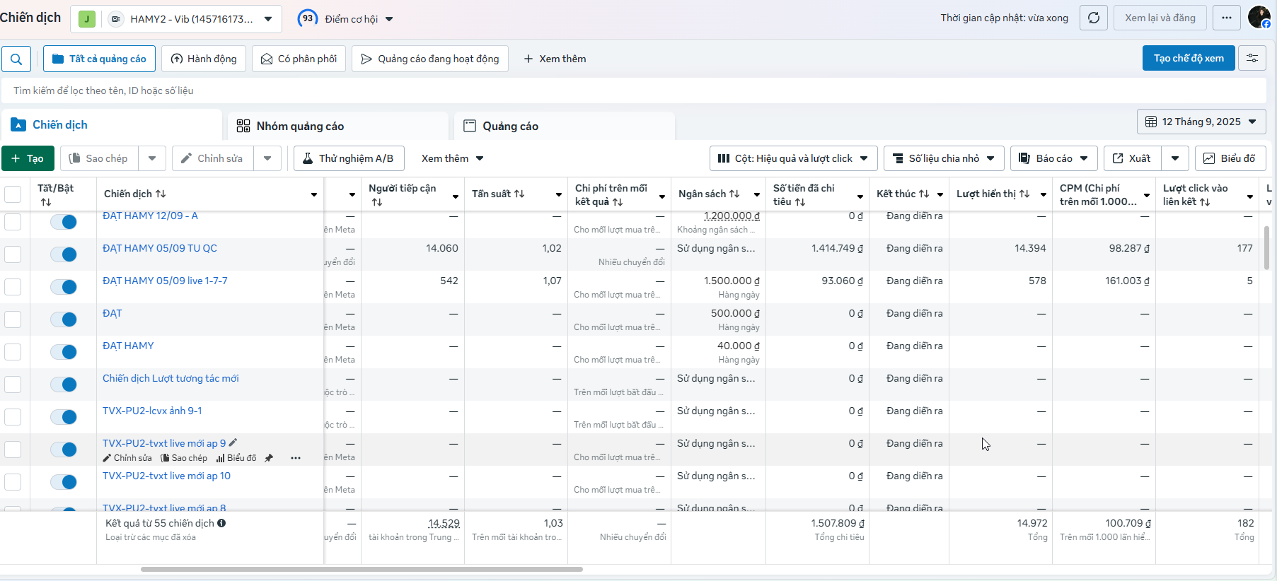Sort by Tắt/Bật column arrows

point(46,202)
